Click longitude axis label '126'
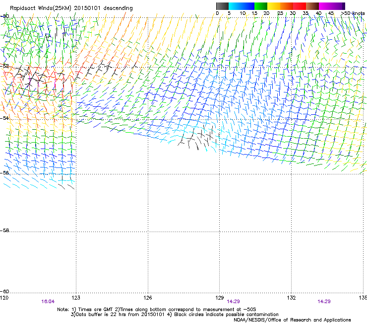 point(148,298)
